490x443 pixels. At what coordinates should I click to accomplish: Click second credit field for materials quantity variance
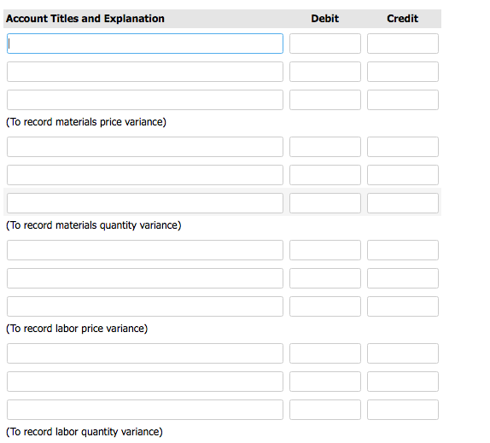(x=403, y=175)
